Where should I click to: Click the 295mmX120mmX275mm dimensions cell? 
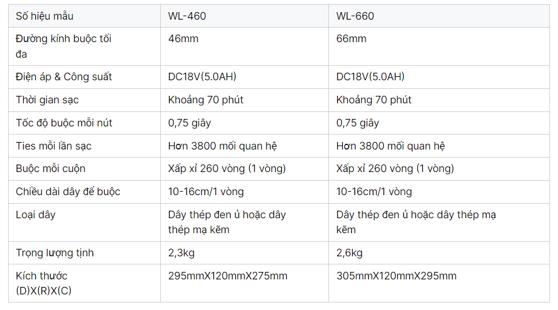pos(227,276)
